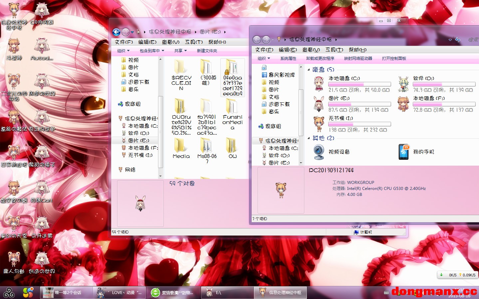Open the 共享 dropdown in toolbar
Viewport: 479px width, 299px height.
[x=180, y=51]
